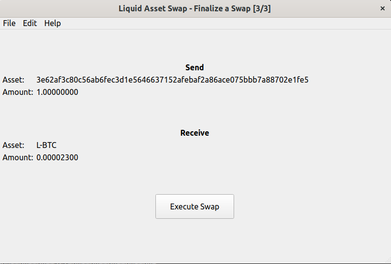Open the File menu

(9, 23)
